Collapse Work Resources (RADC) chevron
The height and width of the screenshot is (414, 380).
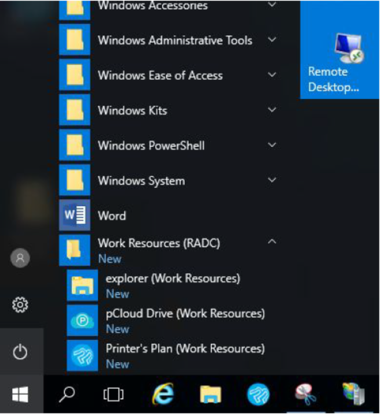[x=272, y=241]
